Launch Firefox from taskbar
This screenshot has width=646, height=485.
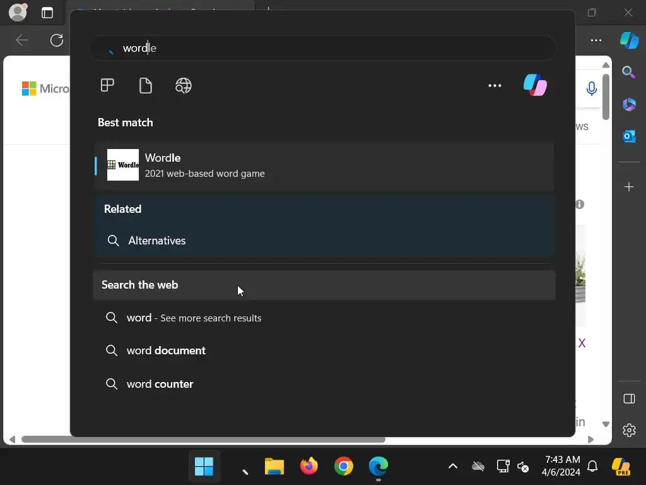tap(309, 467)
